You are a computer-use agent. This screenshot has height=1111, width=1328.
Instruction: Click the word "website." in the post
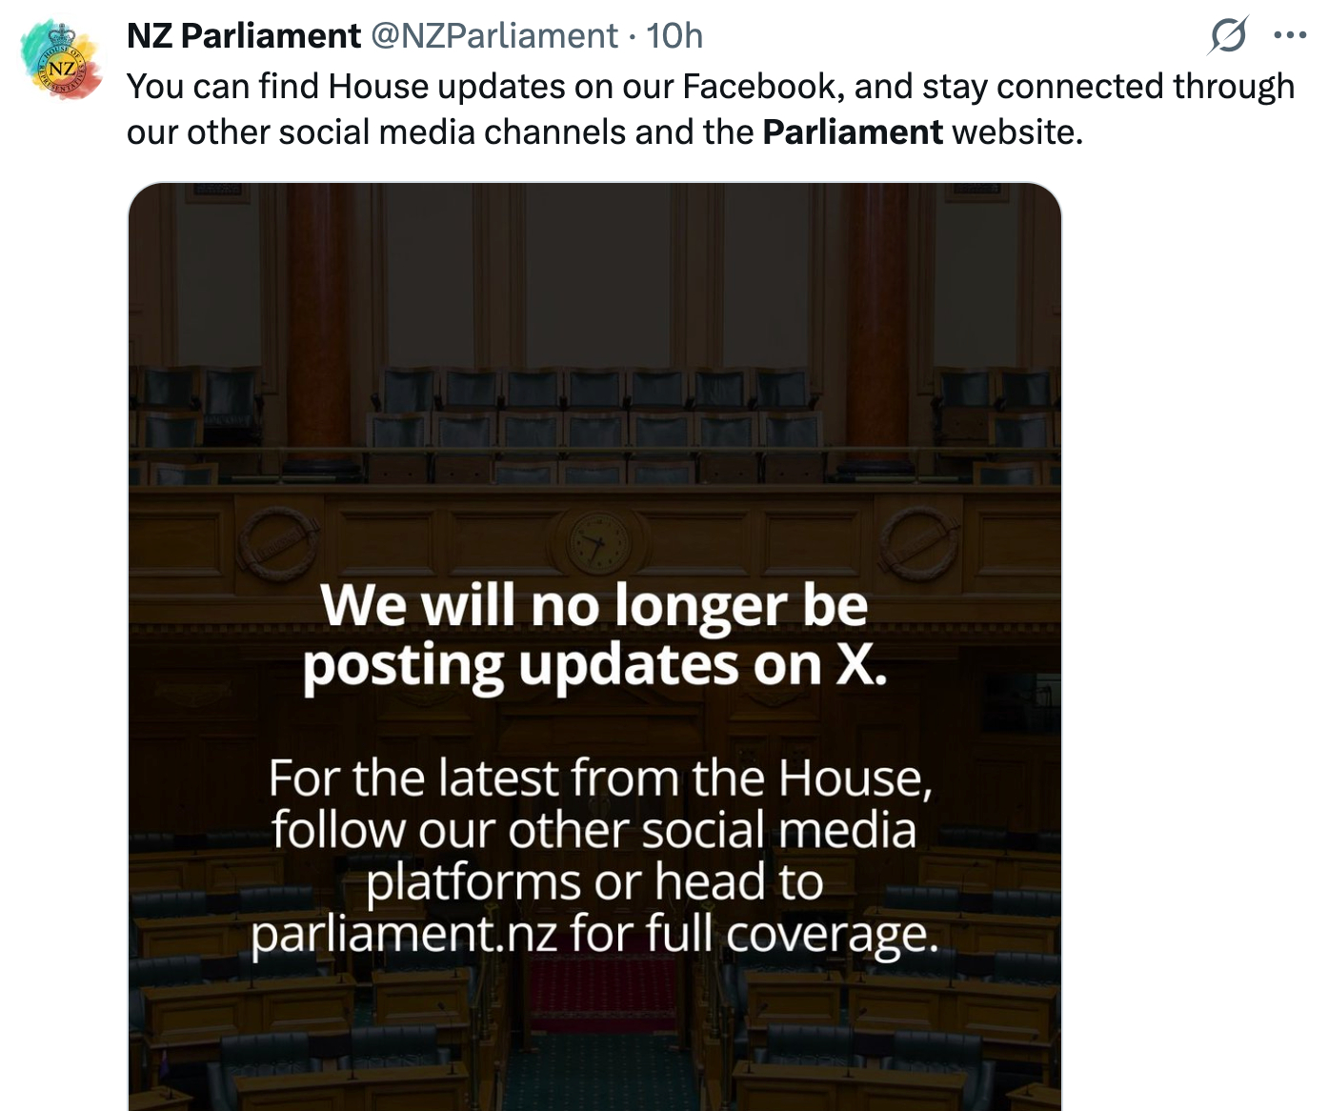pyautogui.click(x=1017, y=131)
